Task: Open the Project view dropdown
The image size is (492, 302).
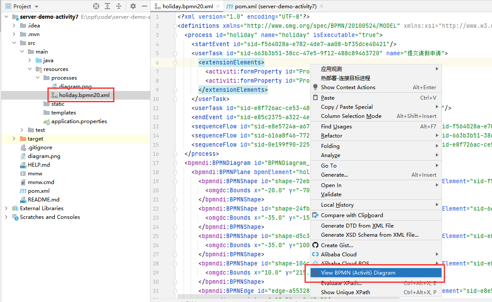Action: 37,7
